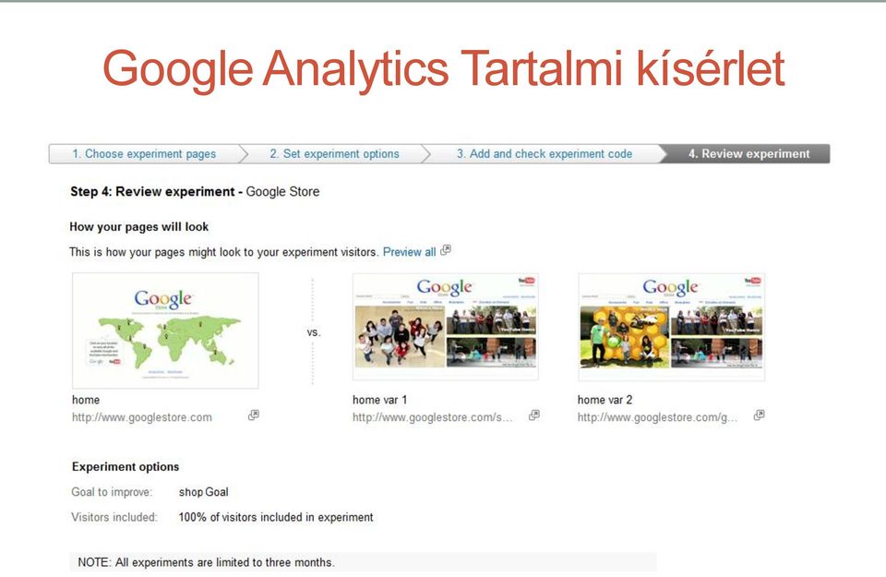Open the home var 2 googlestore.com/g… link
This screenshot has height=577, width=886.
tap(657, 417)
